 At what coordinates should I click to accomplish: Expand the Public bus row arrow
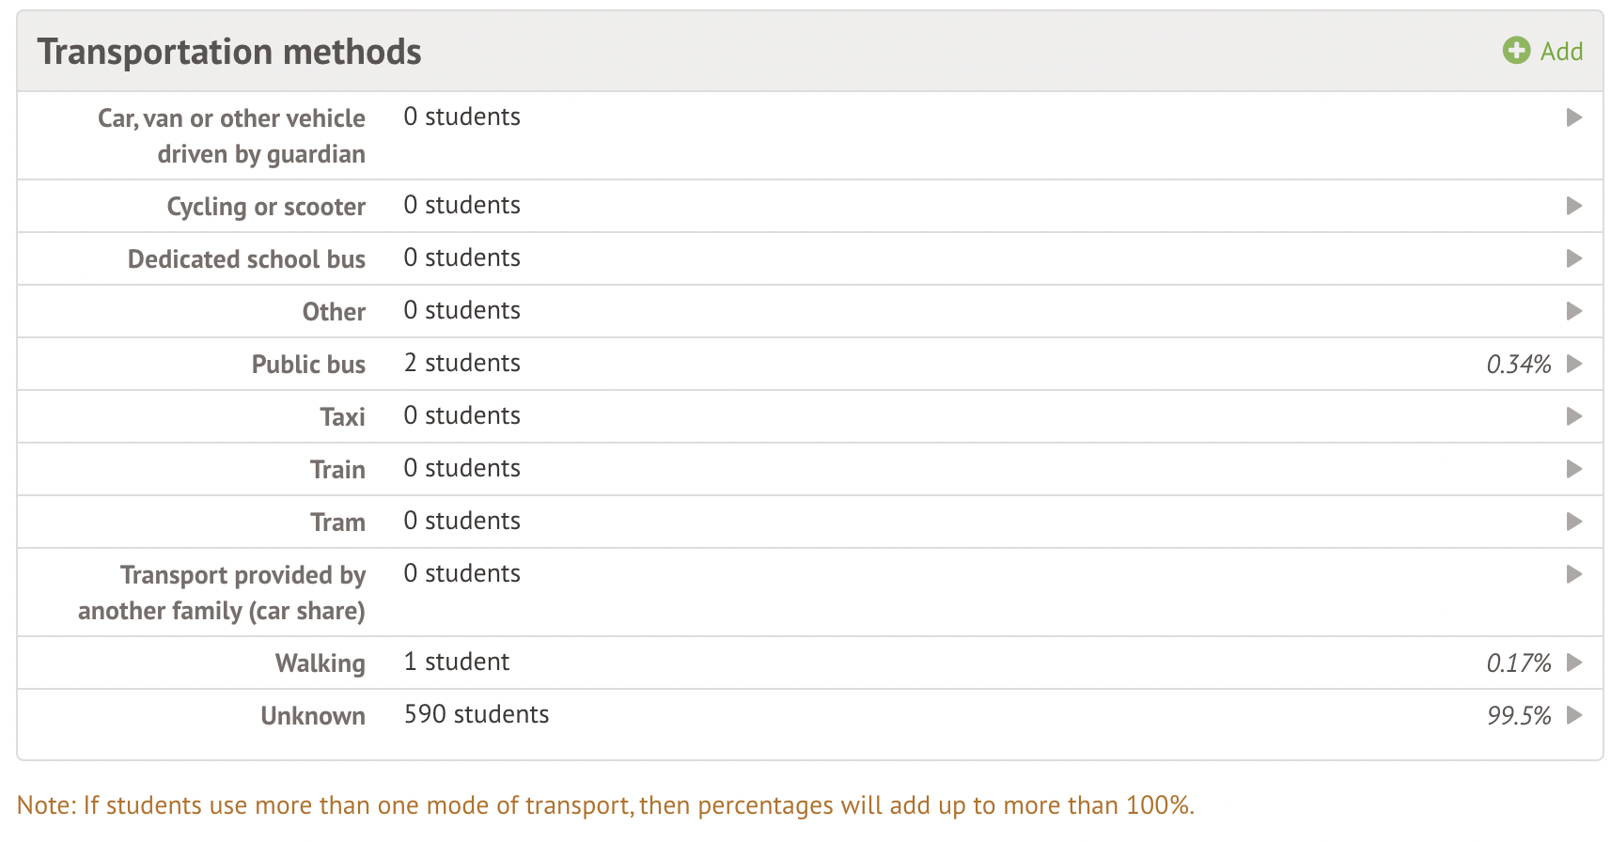(x=1574, y=364)
